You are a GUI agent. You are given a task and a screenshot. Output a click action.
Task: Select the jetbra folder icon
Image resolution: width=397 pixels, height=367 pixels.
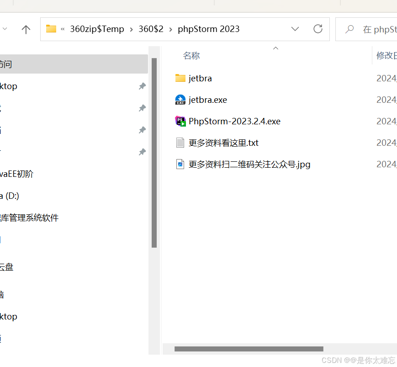tap(180, 78)
